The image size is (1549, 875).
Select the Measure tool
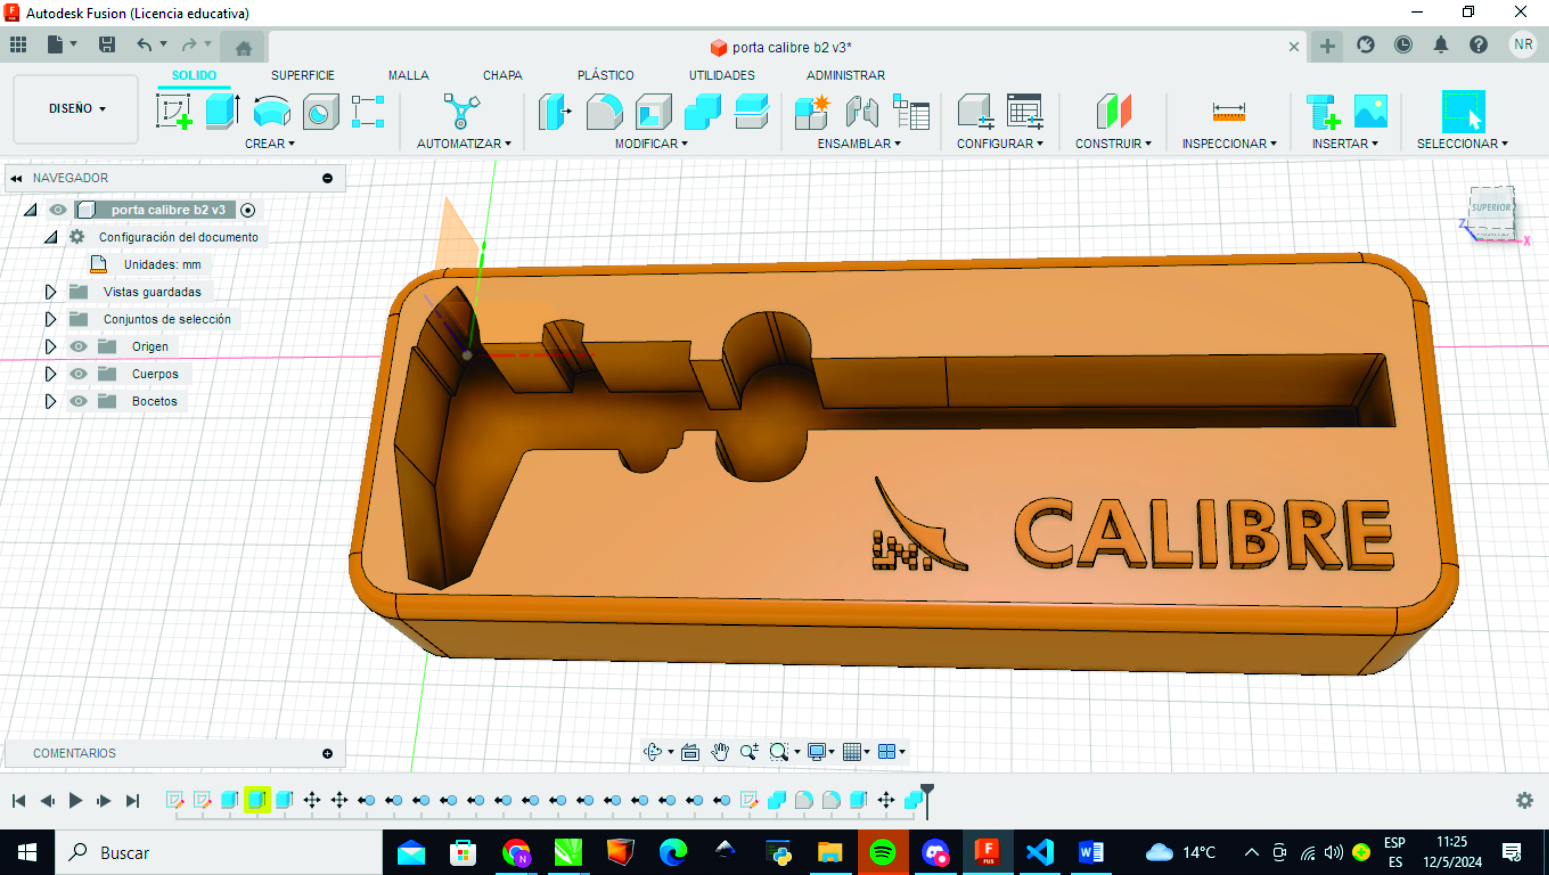click(1229, 112)
